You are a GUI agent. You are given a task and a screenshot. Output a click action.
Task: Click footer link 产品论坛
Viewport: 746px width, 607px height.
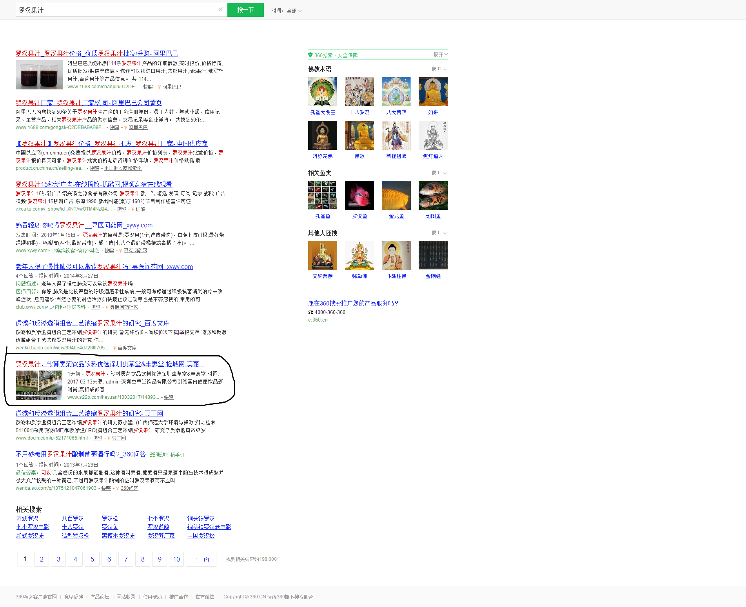(100, 597)
